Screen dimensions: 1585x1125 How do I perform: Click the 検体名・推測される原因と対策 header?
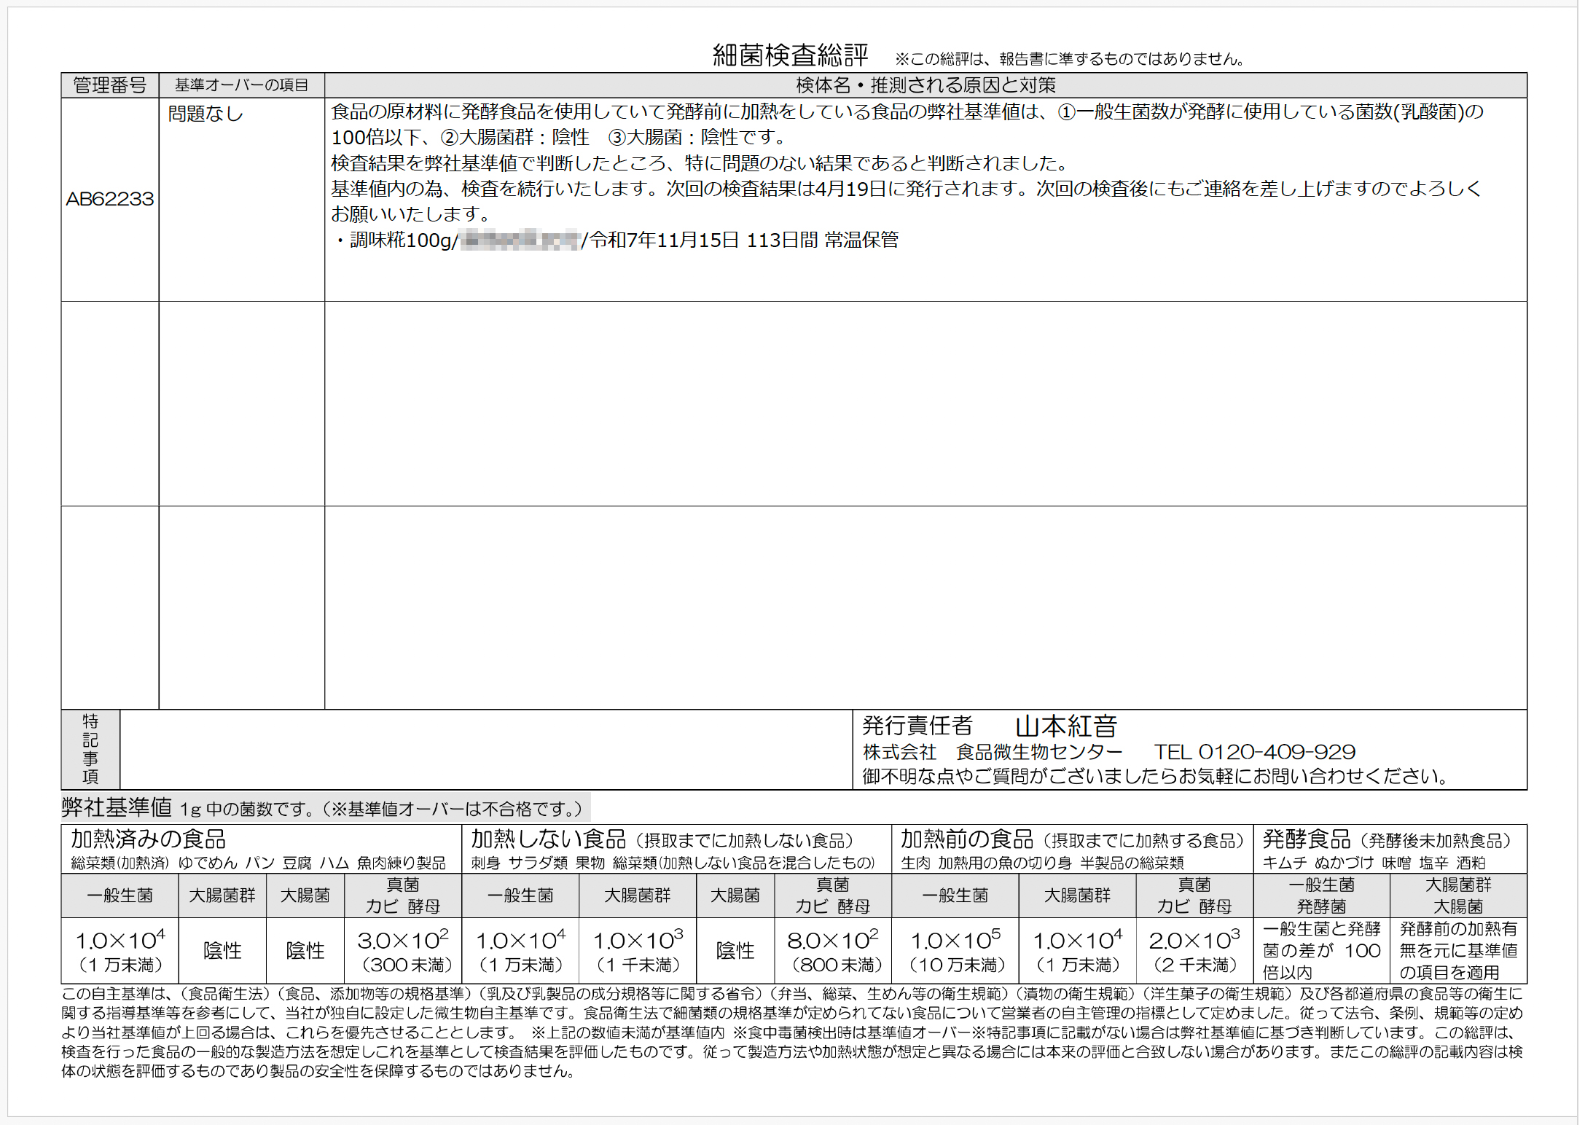pos(925,85)
